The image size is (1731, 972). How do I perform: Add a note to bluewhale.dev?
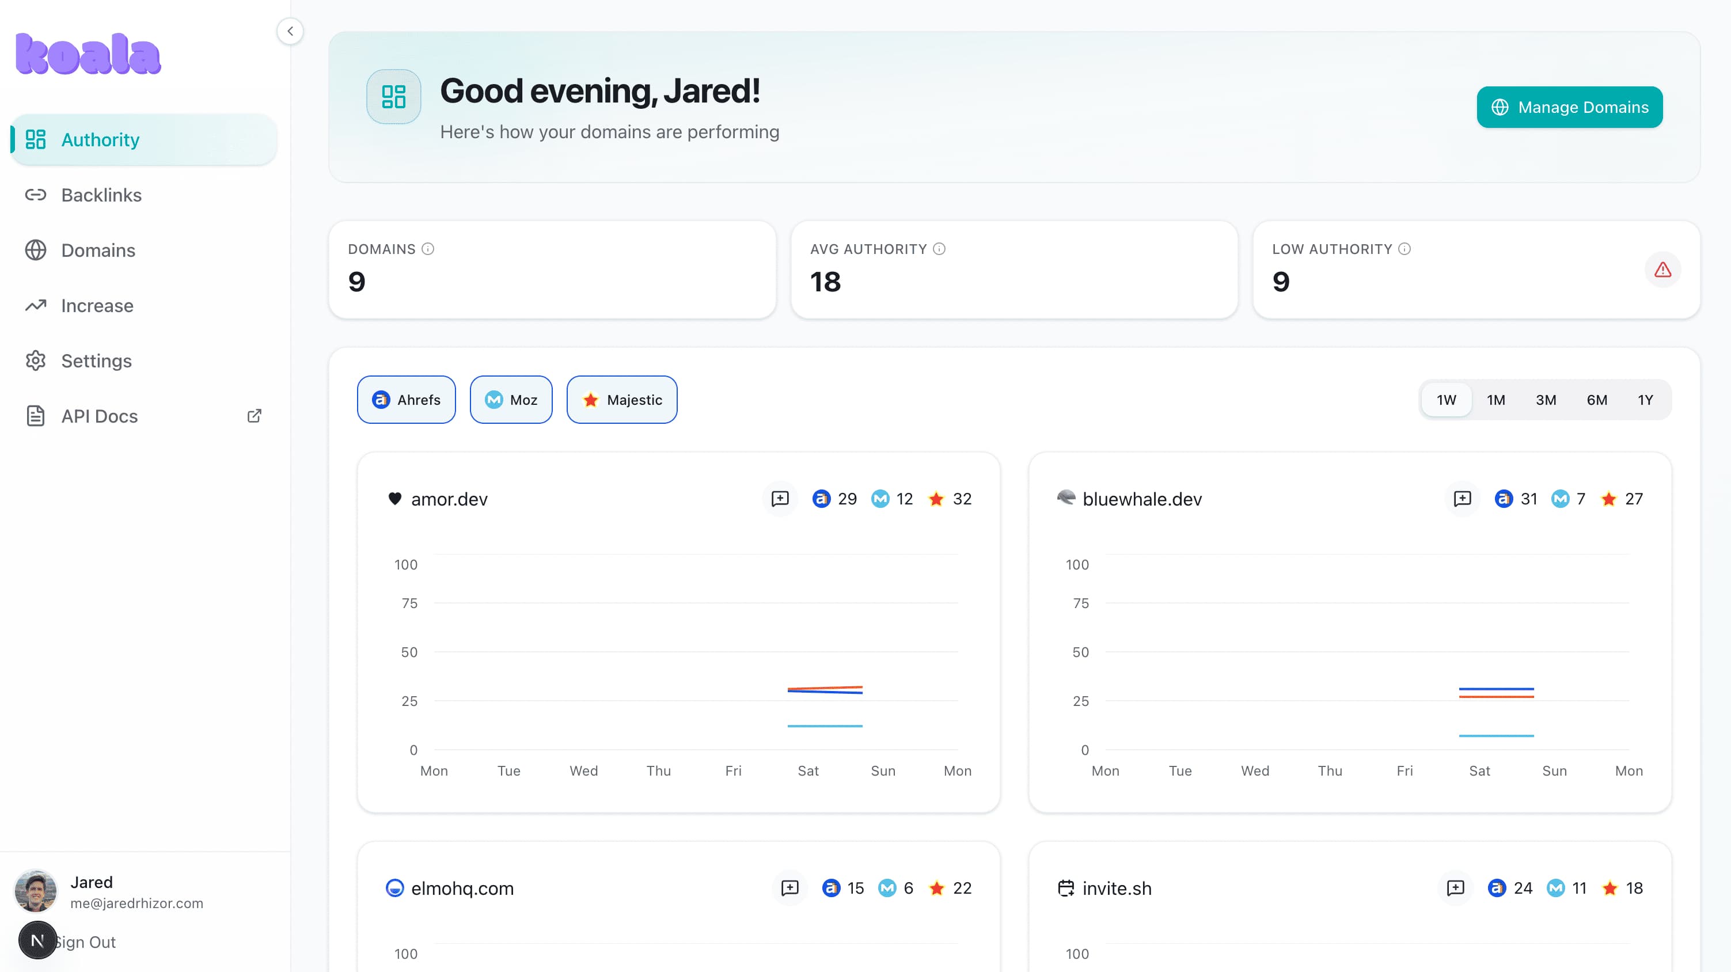point(1462,499)
